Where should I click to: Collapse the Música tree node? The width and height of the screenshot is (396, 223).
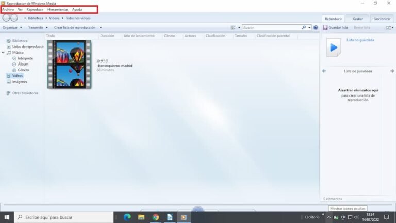[3, 52]
